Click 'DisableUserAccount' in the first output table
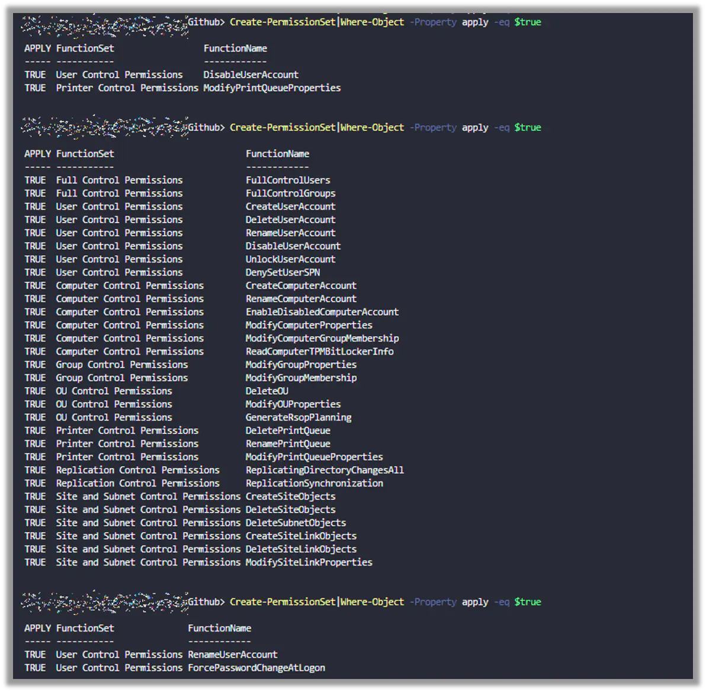 click(x=251, y=75)
